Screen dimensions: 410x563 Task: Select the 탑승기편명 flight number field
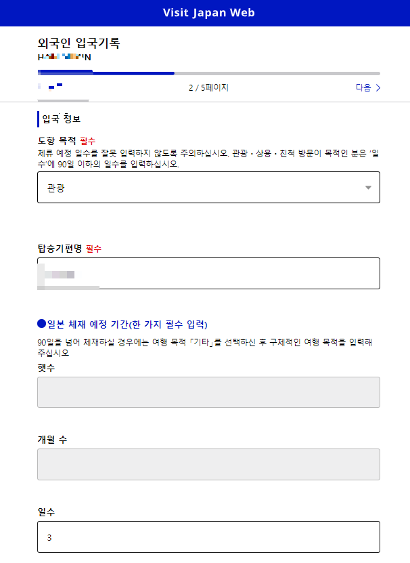pyautogui.click(x=208, y=273)
